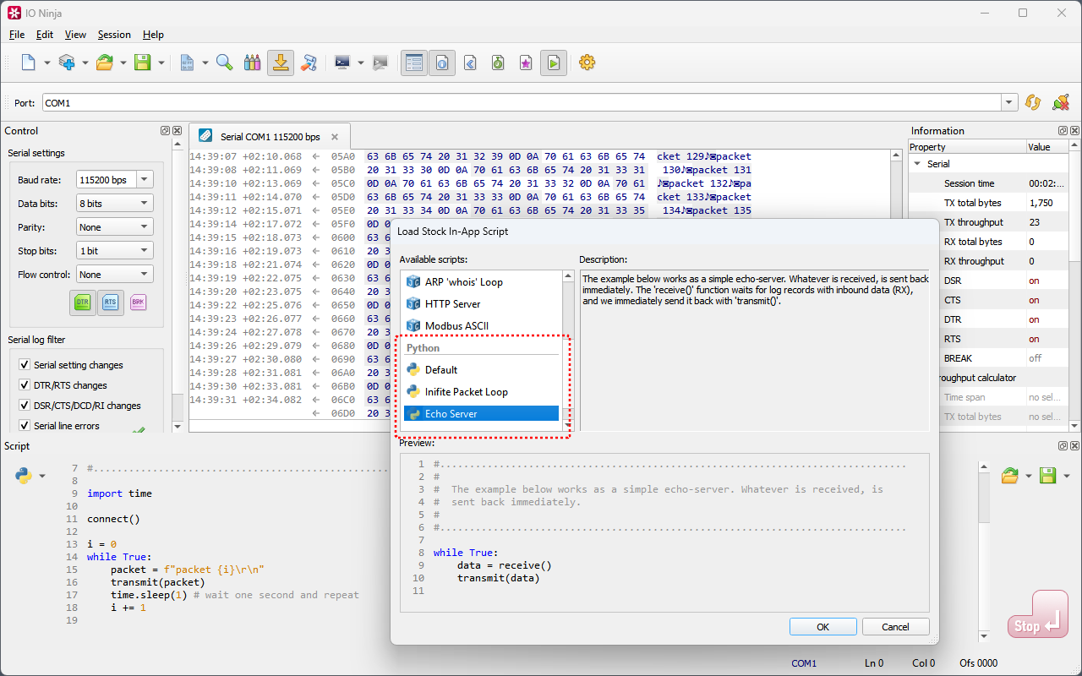The width and height of the screenshot is (1082, 676).
Task: Uncheck Serial setting changes filter
Action: [x=25, y=365]
